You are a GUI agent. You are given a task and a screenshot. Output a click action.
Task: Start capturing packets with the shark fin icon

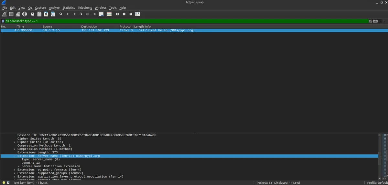point(4,14)
